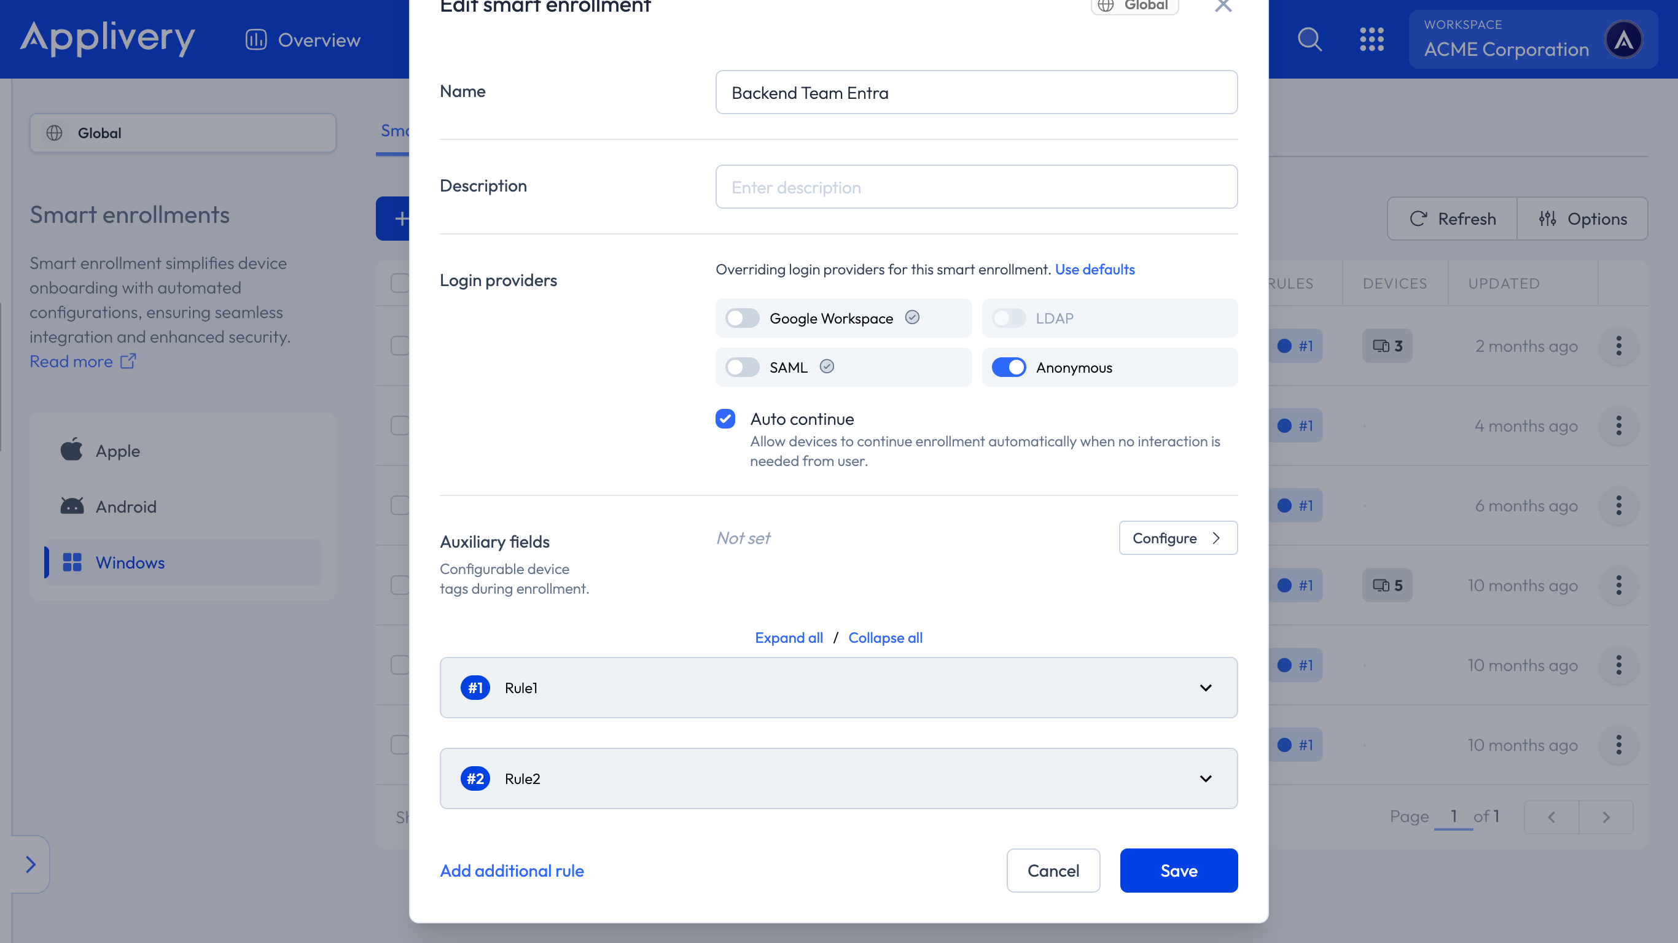Click the Save button
1678x943 pixels.
[x=1179, y=871]
